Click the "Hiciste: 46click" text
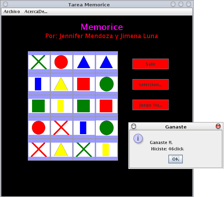The height and width of the screenshot is (197, 224). coord(167,149)
